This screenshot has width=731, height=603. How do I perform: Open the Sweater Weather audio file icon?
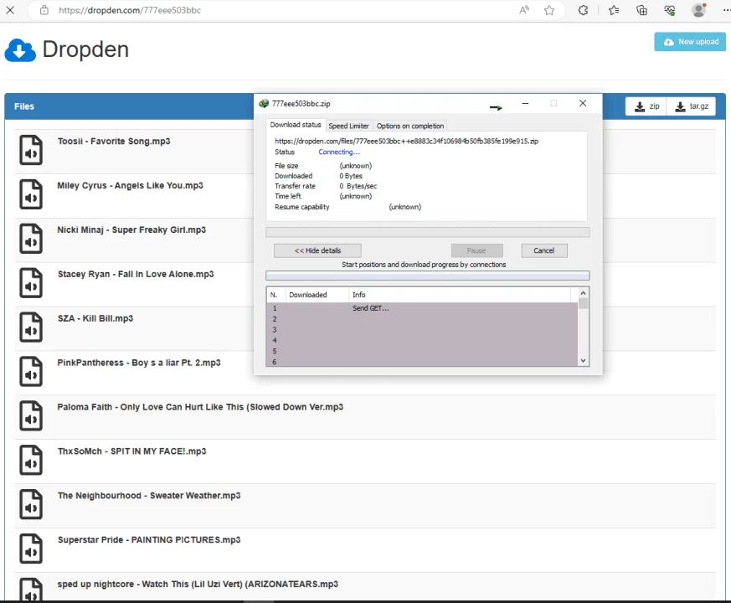pos(31,504)
